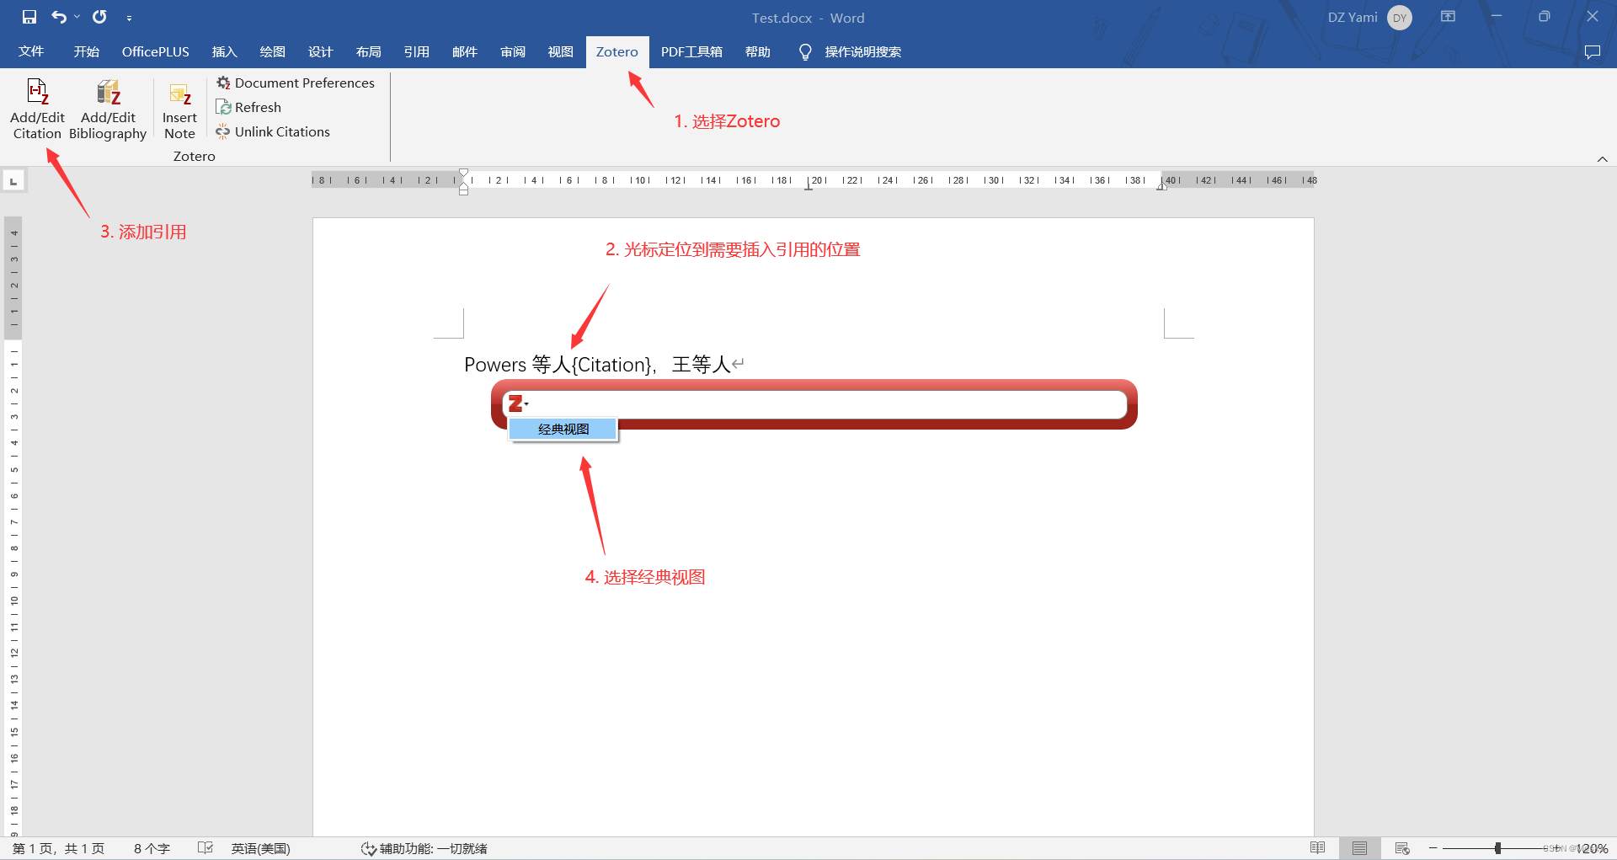This screenshot has height=860, width=1617.
Task: Open the 审阅 tab
Action: pyautogui.click(x=513, y=51)
